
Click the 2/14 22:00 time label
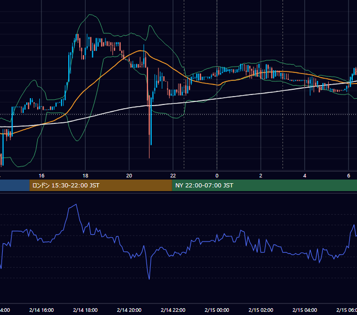click(173, 310)
